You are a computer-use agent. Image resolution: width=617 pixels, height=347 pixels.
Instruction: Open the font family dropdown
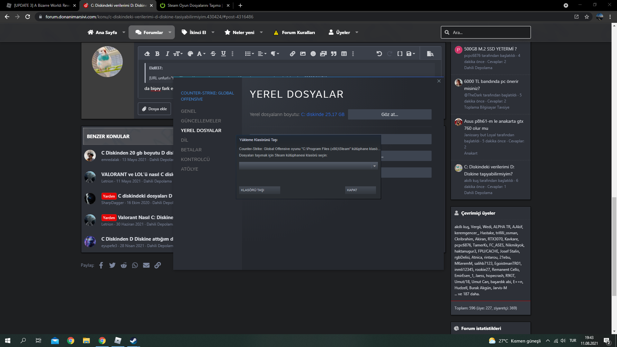click(201, 54)
